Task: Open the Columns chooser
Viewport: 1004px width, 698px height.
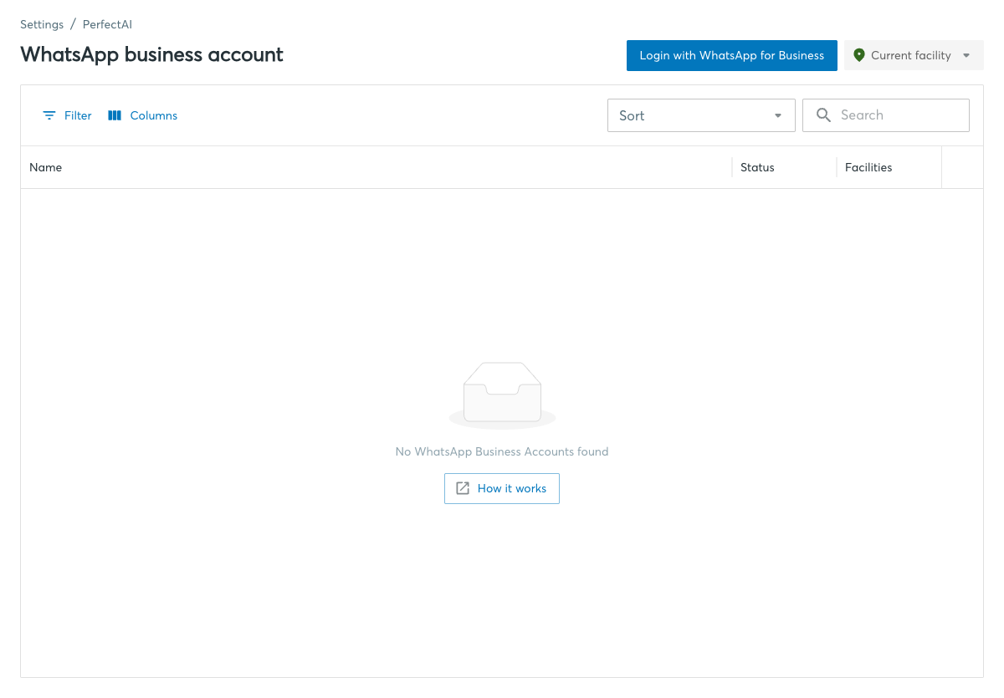Action: click(x=143, y=115)
